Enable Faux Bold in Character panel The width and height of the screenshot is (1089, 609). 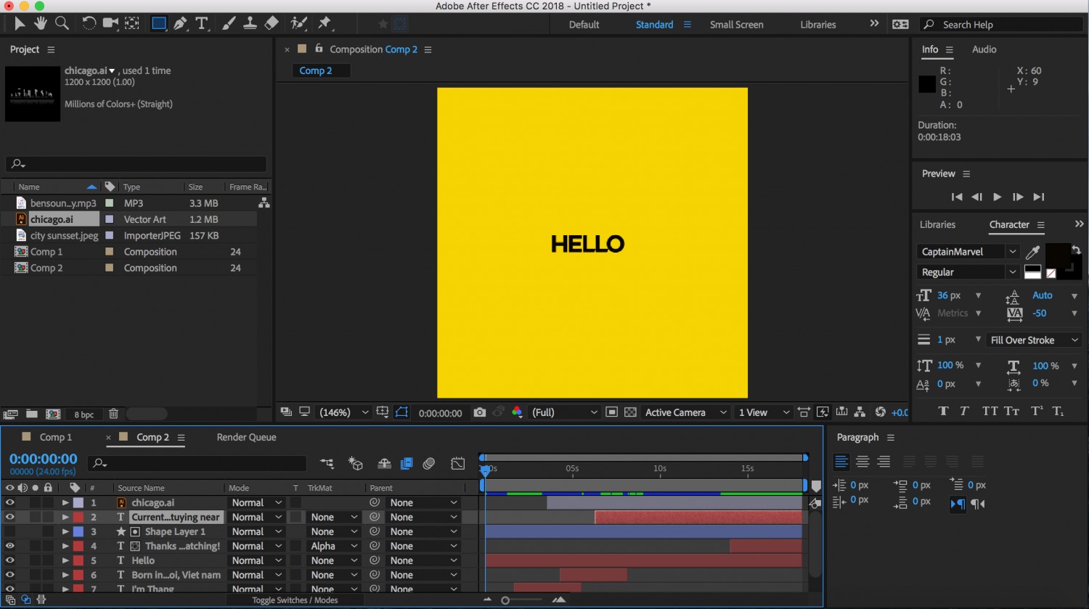943,411
